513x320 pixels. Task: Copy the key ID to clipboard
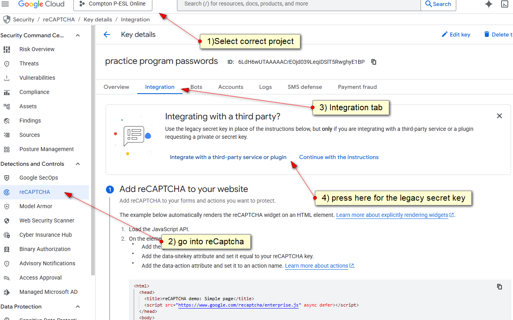(374, 62)
